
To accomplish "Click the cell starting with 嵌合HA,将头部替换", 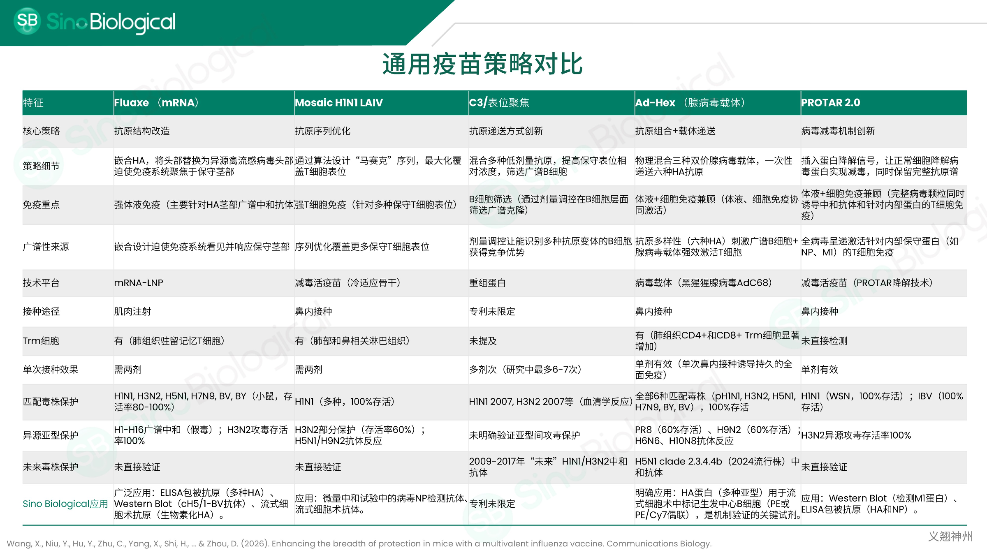I will (204, 166).
